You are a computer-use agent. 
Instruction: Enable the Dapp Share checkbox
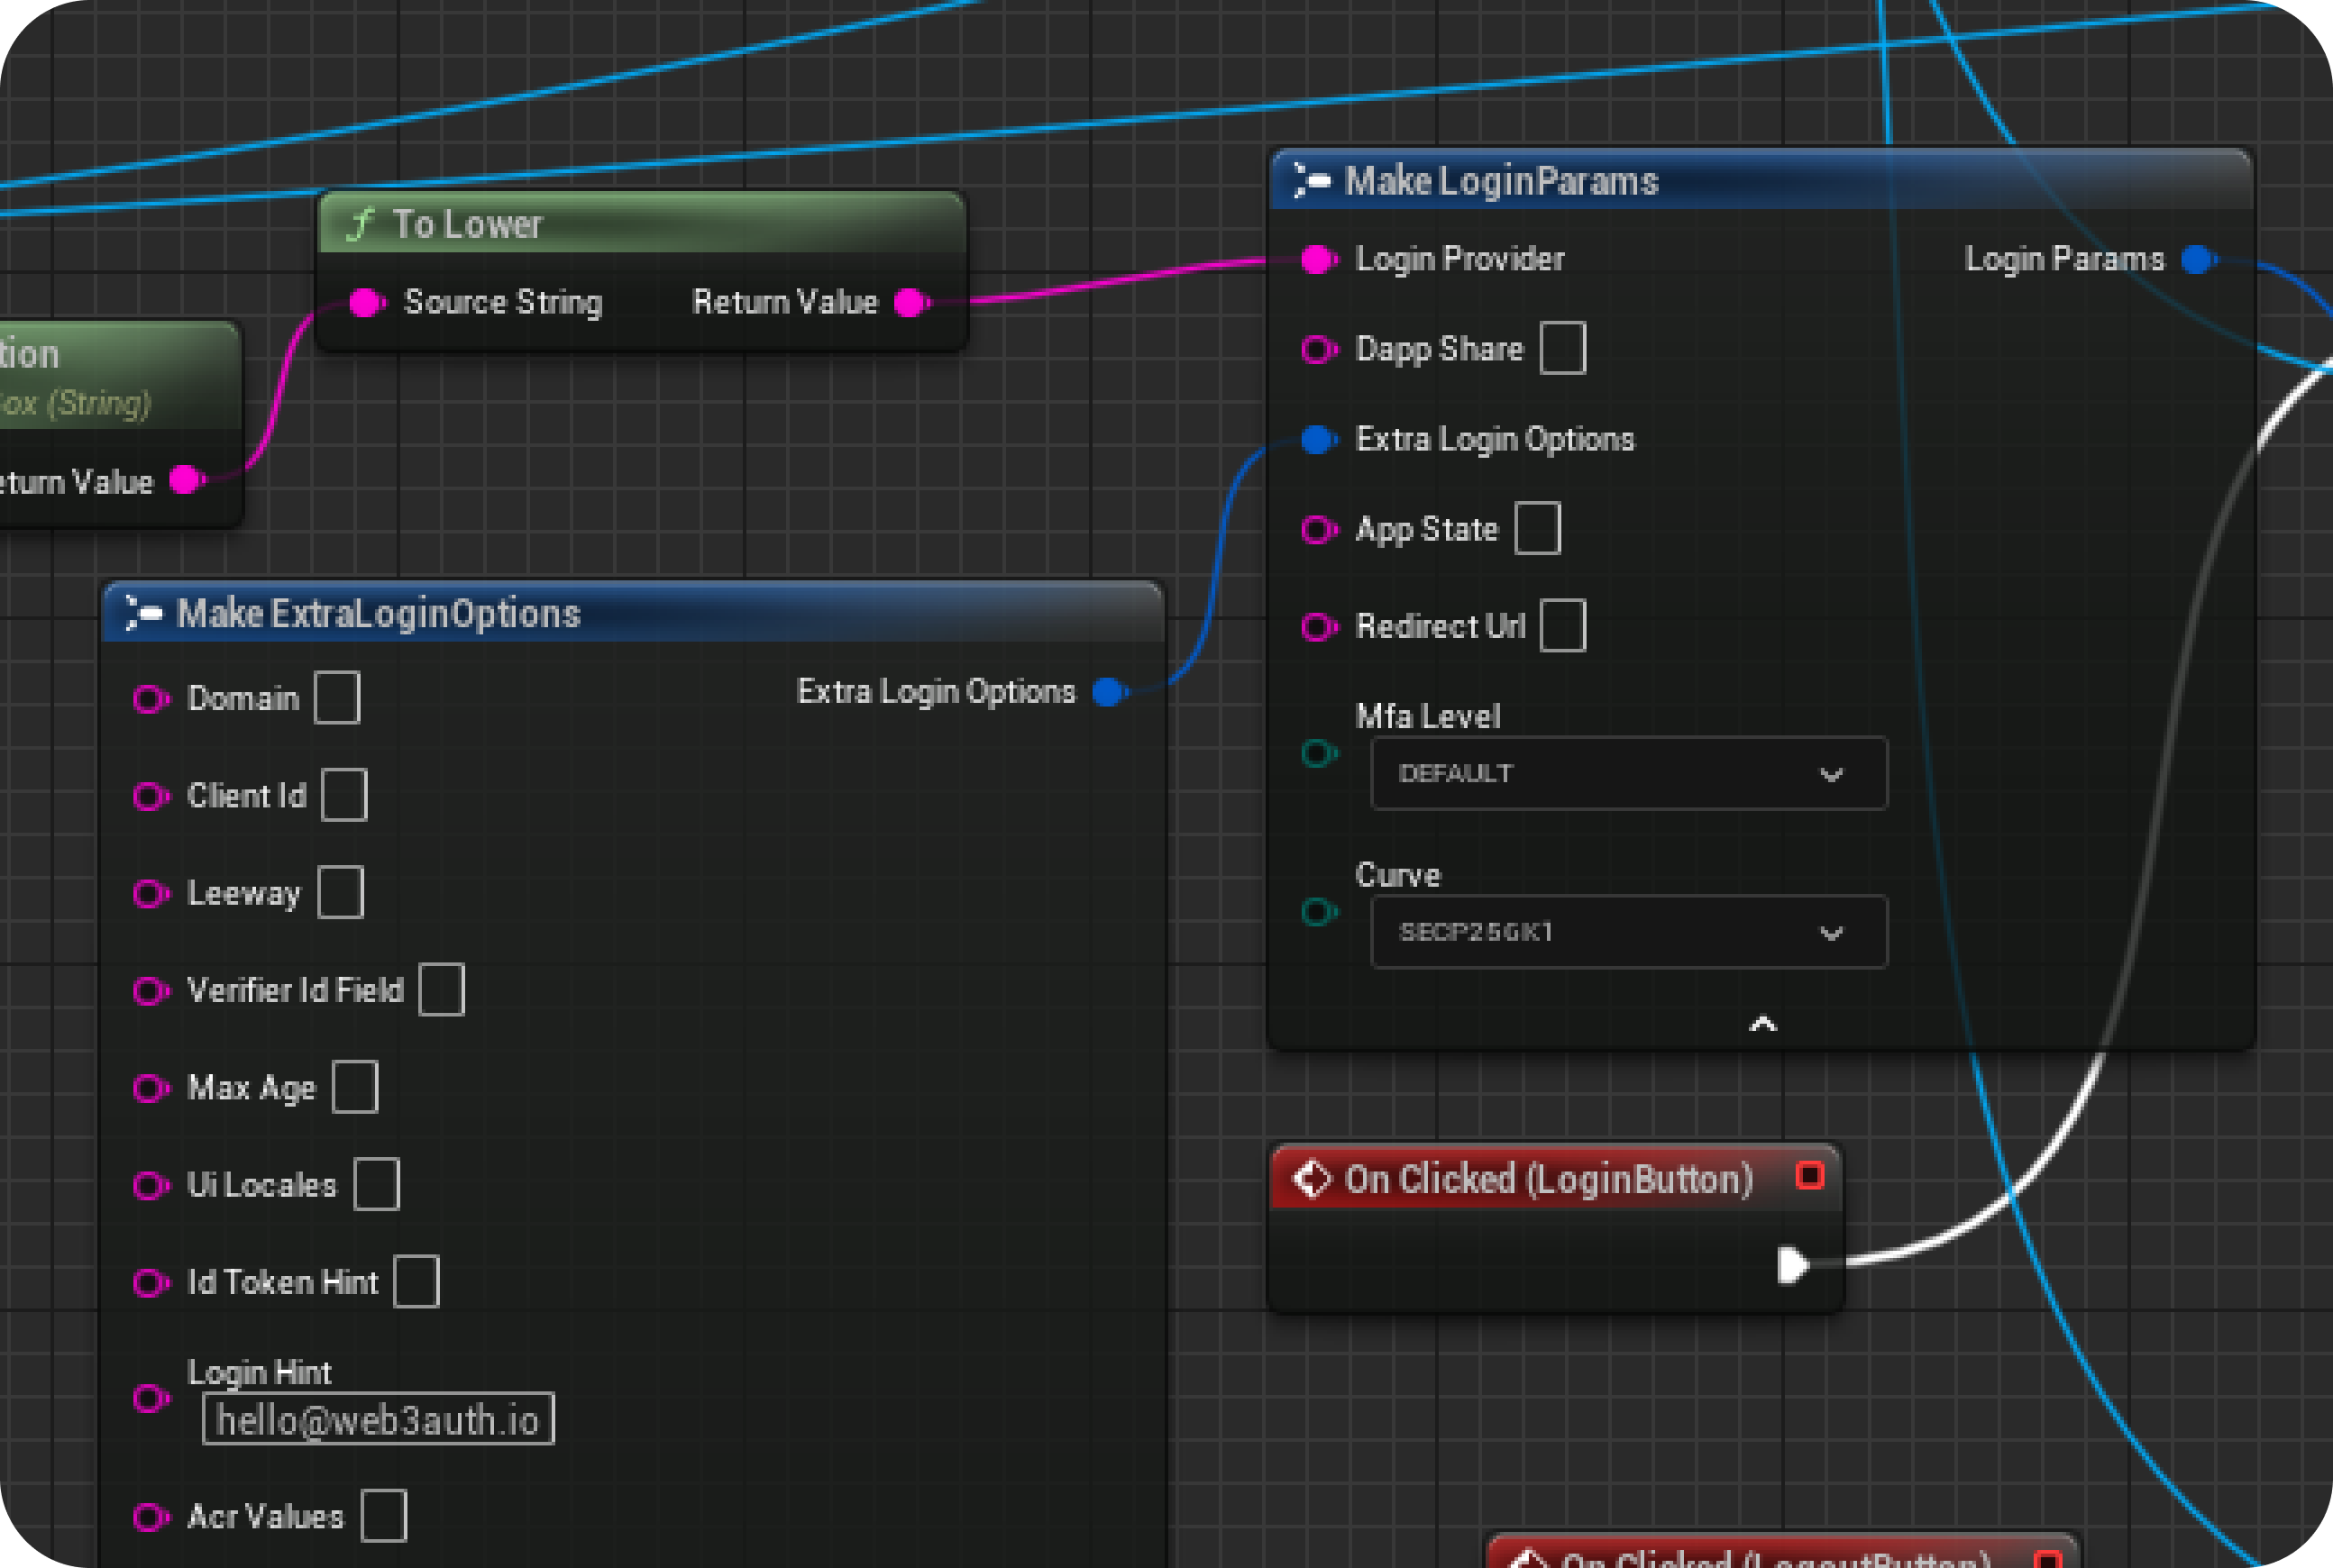1565,348
